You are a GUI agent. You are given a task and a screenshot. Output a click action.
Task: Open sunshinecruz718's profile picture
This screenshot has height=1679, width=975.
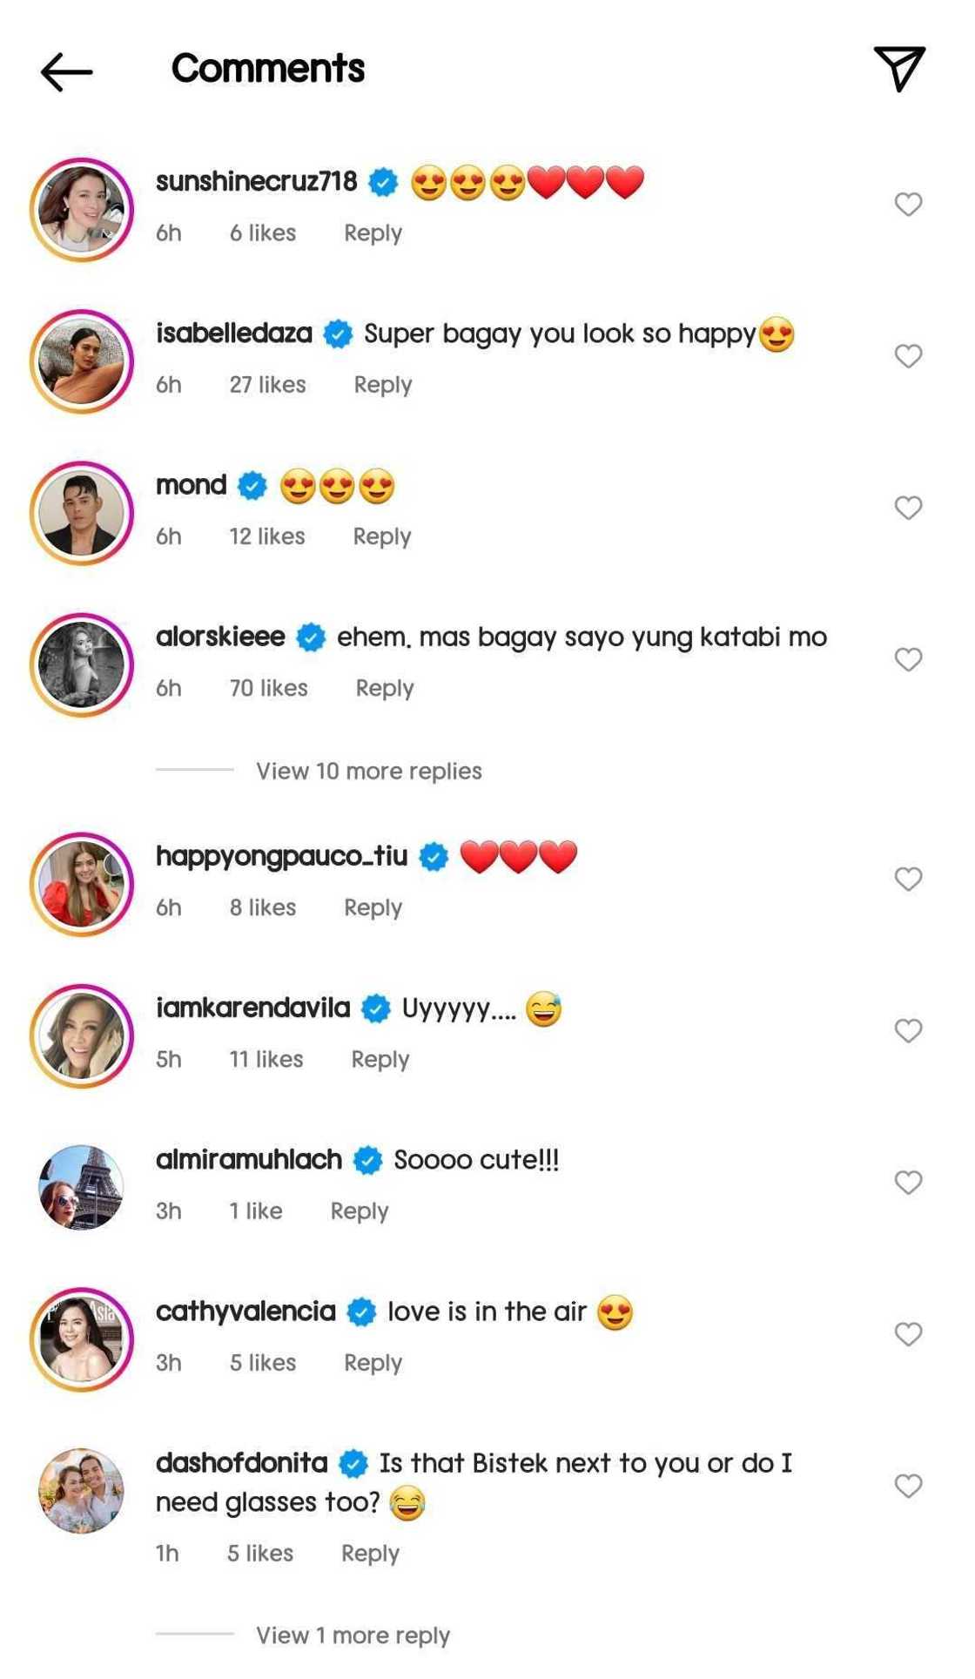82,210
